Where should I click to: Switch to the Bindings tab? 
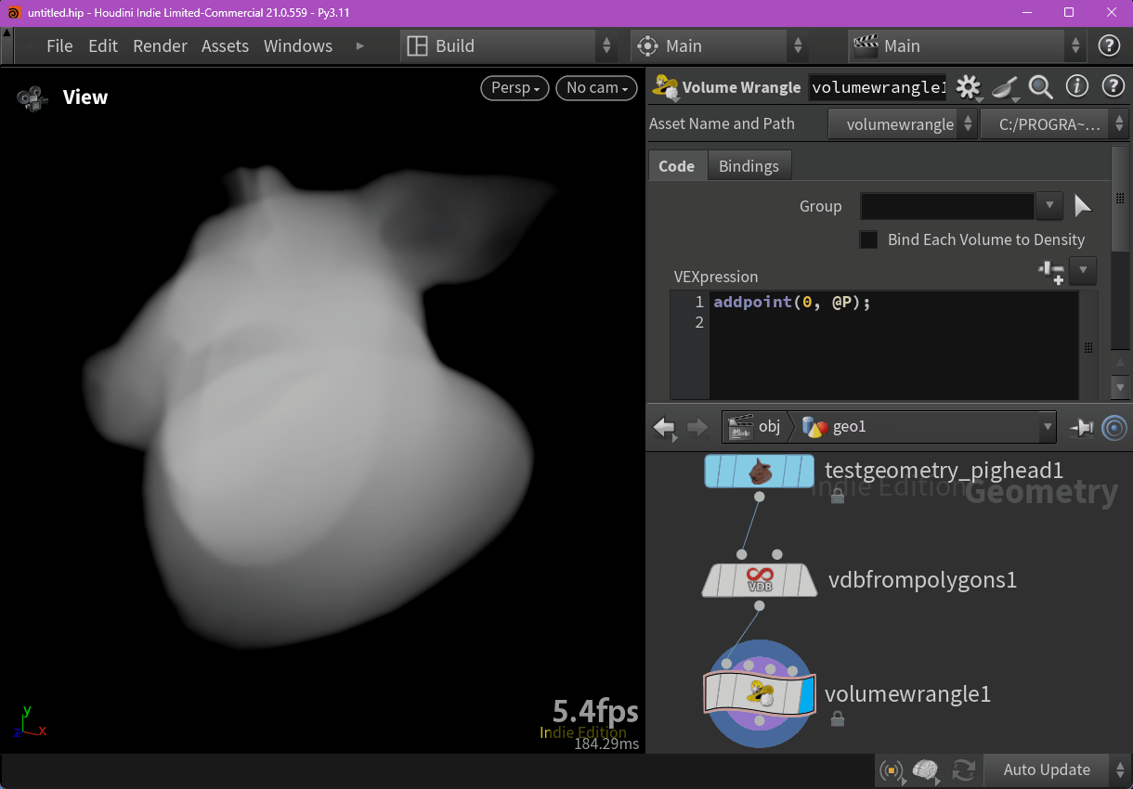[x=749, y=166]
